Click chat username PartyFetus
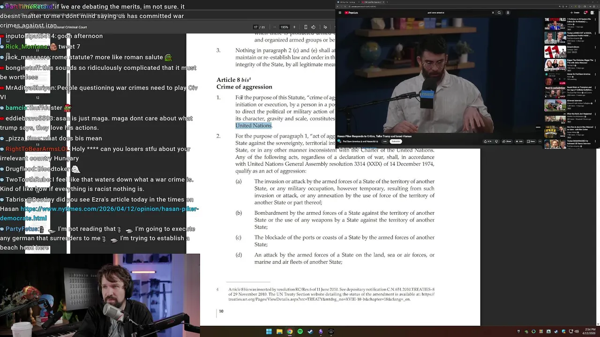Image resolution: width=600 pixels, height=337 pixels. pos(21,228)
